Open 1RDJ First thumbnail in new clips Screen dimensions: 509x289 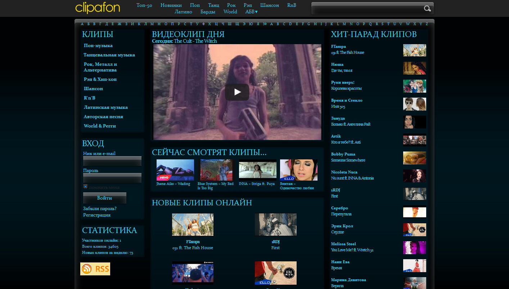tap(276, 225)
